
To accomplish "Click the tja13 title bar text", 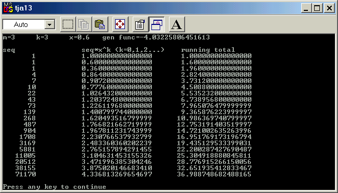I will pos(24,8).
